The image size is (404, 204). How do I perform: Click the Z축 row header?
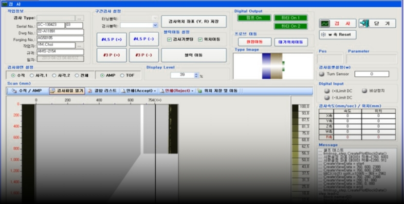(x=326, y=127)
